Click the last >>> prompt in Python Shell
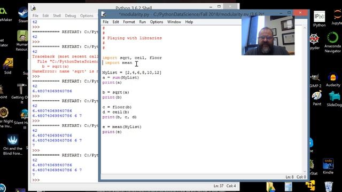The height and width of the screenshot is (192, 342). (36, 180)
